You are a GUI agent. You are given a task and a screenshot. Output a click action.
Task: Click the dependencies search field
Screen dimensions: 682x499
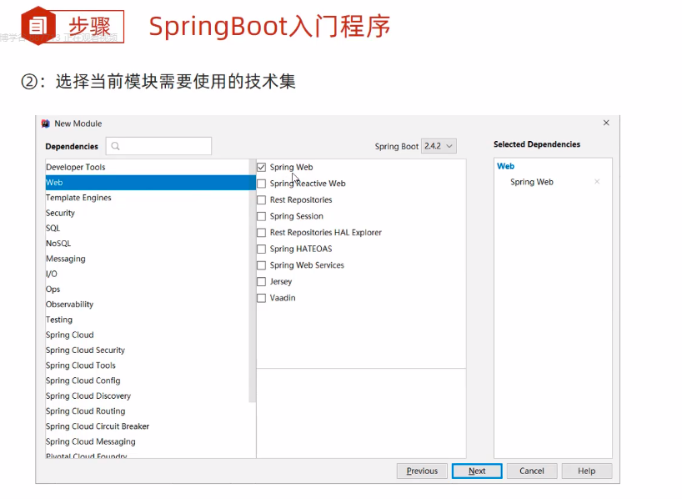[x=158, y=146]
